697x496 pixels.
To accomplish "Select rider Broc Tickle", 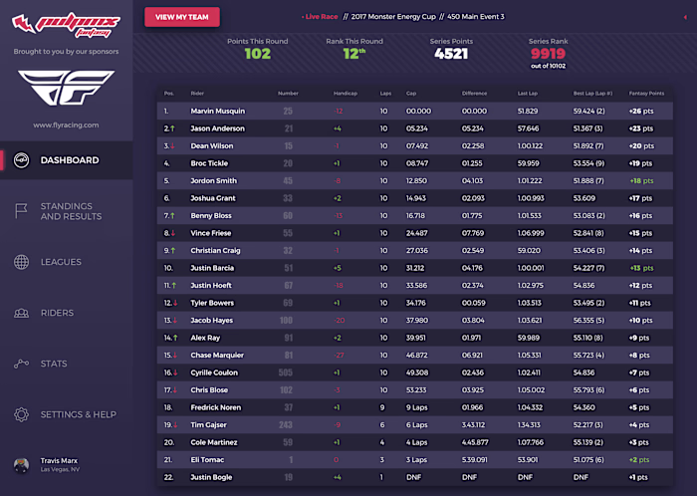I will tap(209, 163).
